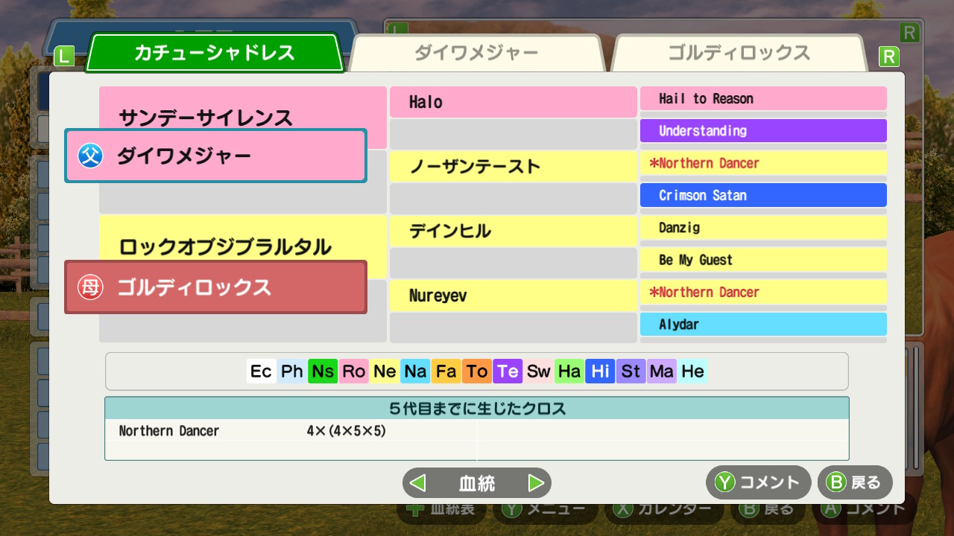
Task: Click the Alydar ancestor entry
Action: [763, 324]
